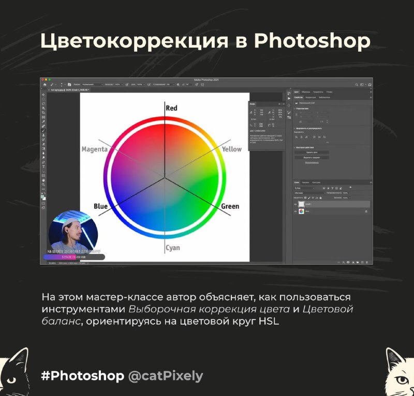This screenshot has height=396, width=414.
Task: Click the Info panel icon in the dock
Action: tap(289, 105)
